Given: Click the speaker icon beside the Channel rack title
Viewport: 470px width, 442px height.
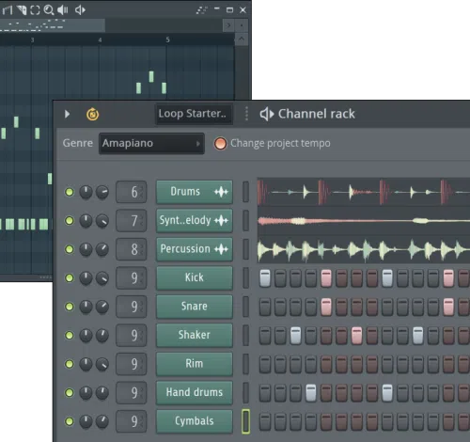Looking at the screenshot, I should 267,114.
